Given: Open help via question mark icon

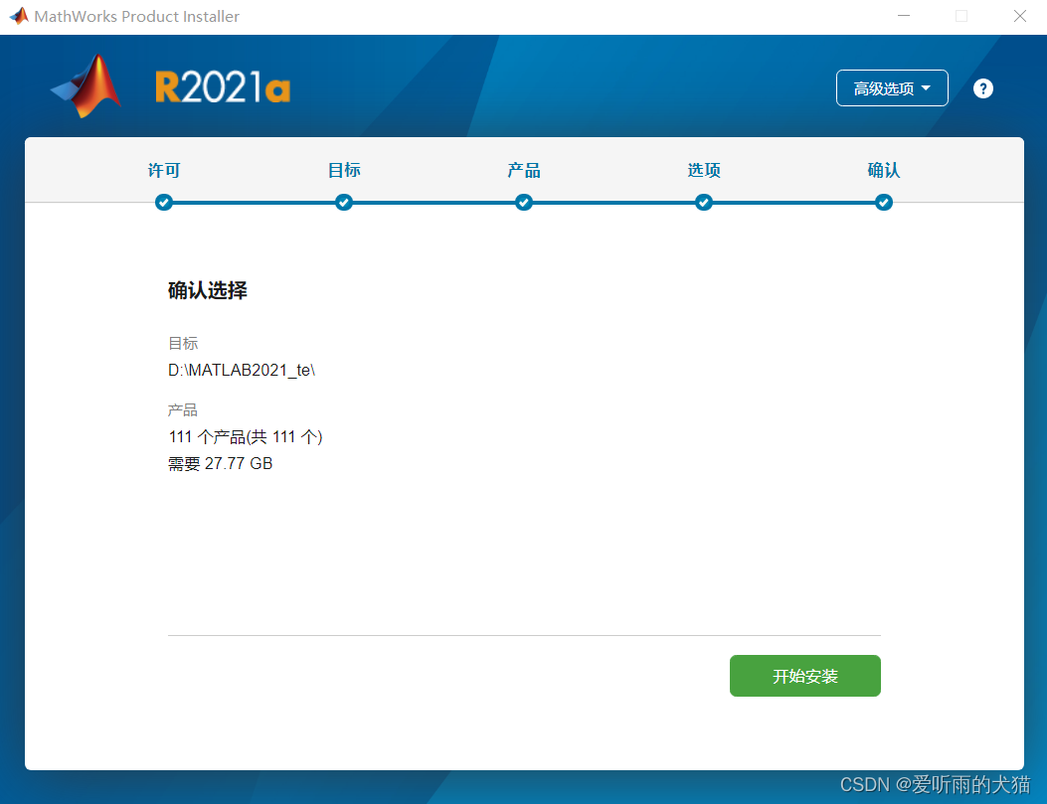Looking at the screenshot, I should point(983,88).
